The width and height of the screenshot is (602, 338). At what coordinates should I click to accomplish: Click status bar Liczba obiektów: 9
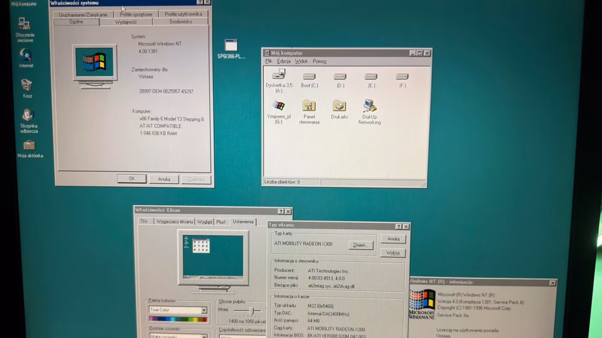click(x=292, y=182)
